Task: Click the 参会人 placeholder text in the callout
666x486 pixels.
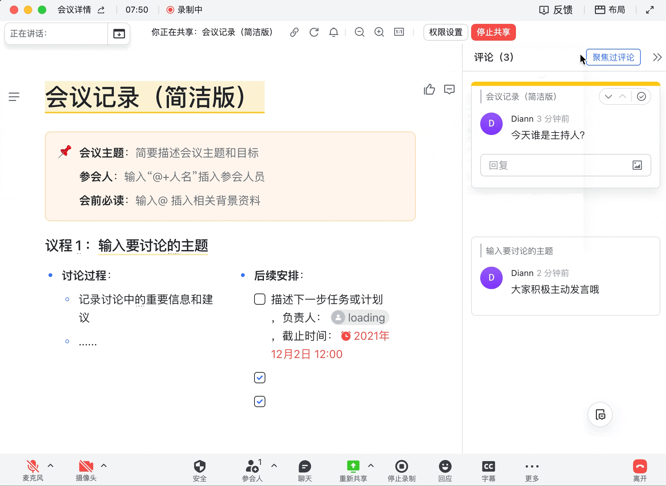Action: click(195, 177)
